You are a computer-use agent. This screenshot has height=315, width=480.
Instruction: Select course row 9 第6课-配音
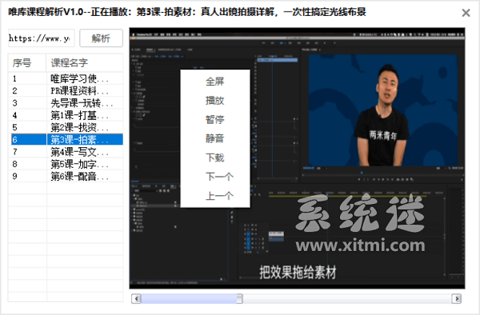point(66,176)
